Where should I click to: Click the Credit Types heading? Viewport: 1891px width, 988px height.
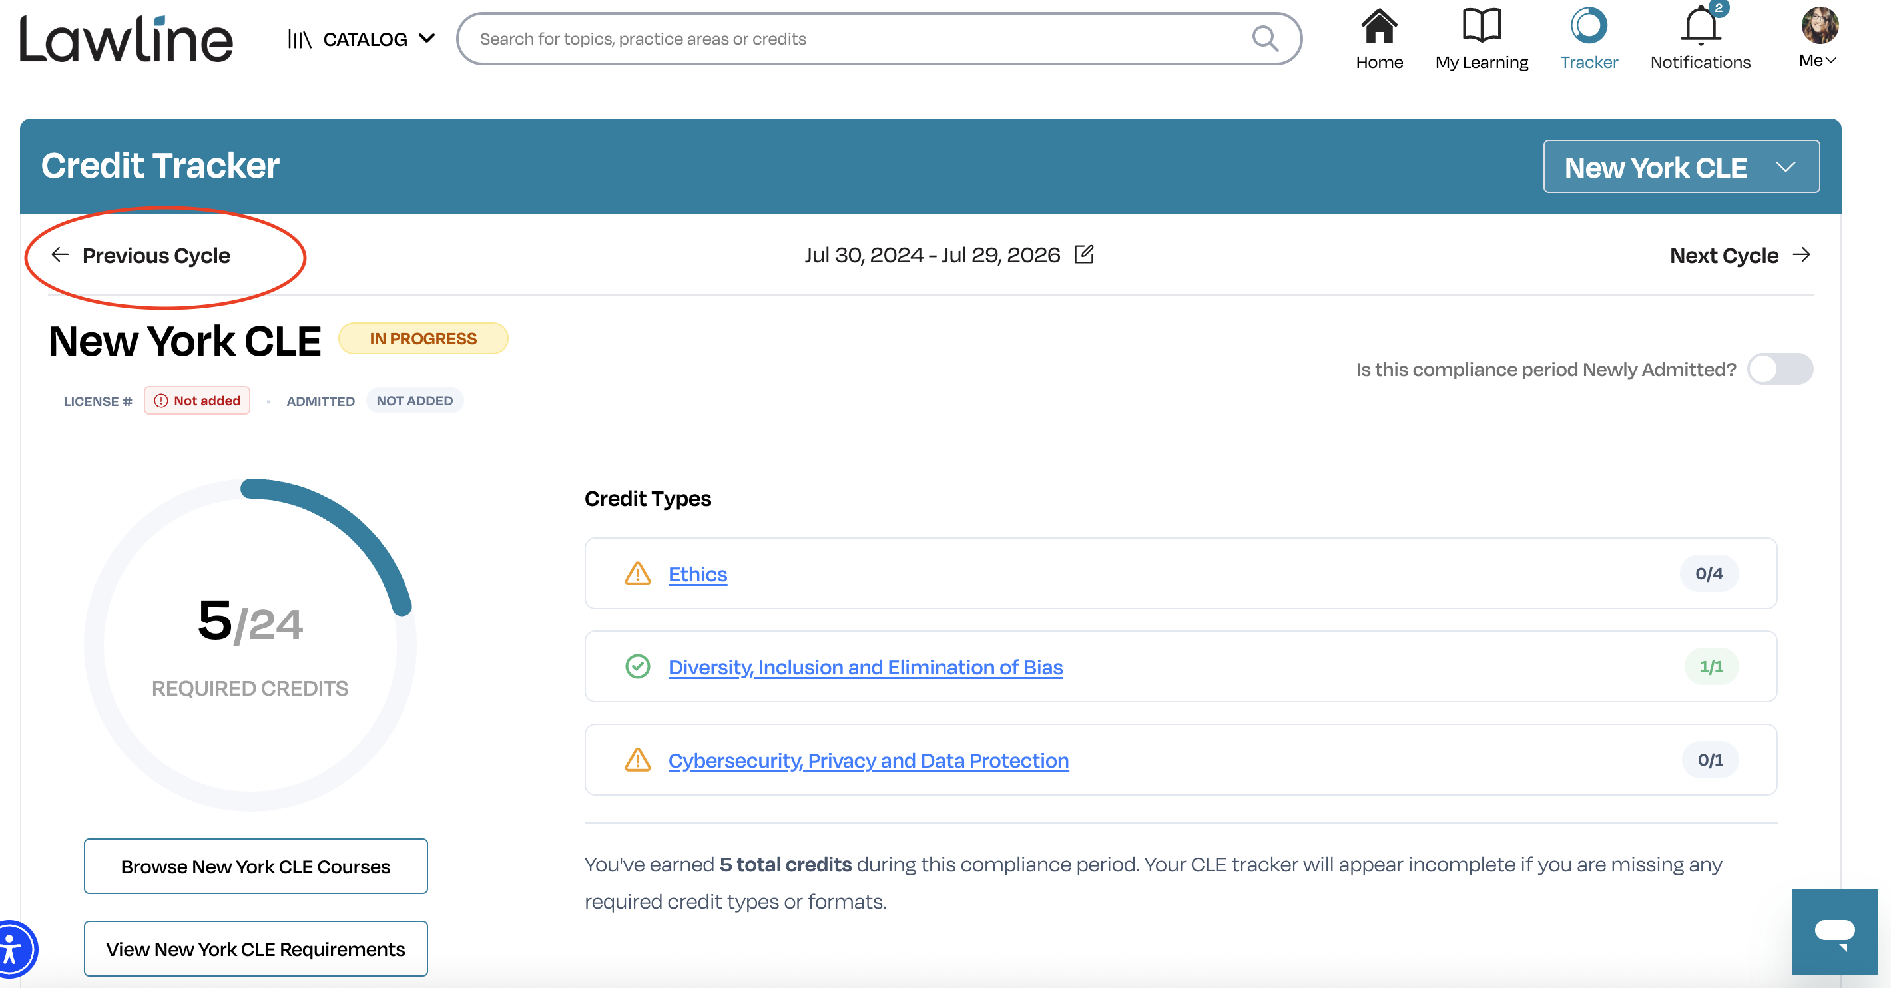click(647, 499)
